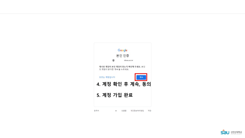Click the SAU logo at the bottom right

pyautogui.click(x=225, y=132)
